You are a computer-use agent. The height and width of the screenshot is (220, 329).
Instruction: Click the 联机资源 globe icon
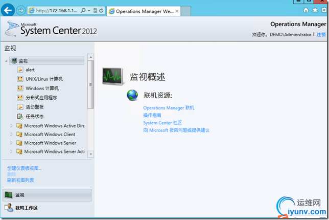click(132, 95)
